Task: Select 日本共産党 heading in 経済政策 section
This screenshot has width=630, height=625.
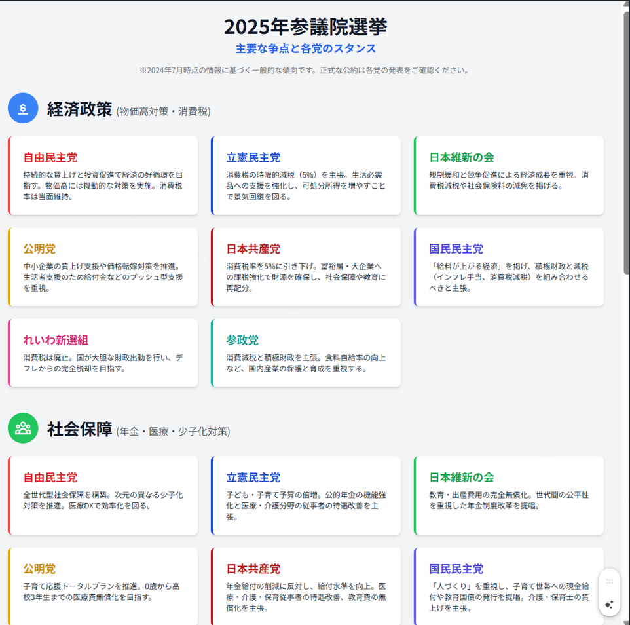Action: point(253,249)
